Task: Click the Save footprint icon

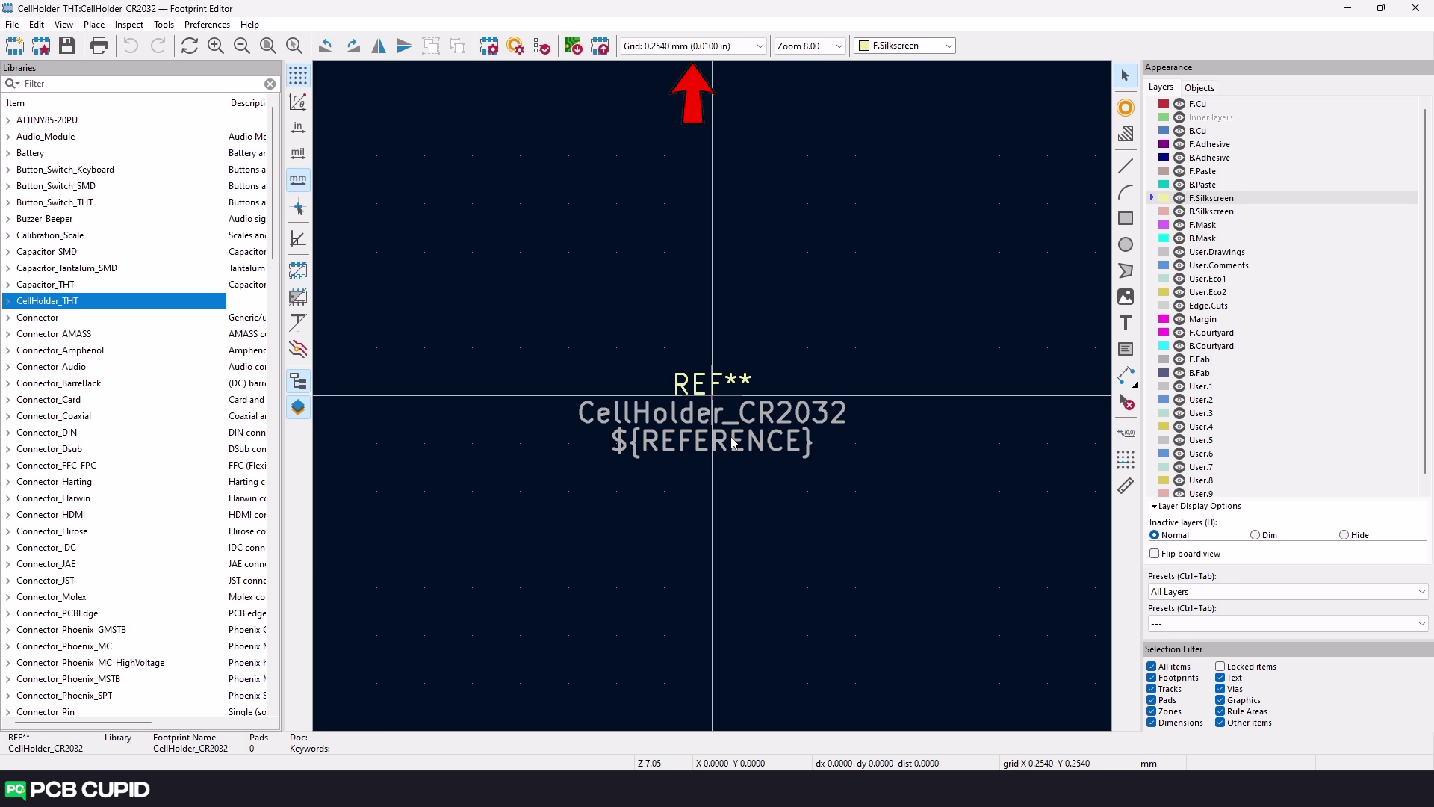Action: point(67,46)
